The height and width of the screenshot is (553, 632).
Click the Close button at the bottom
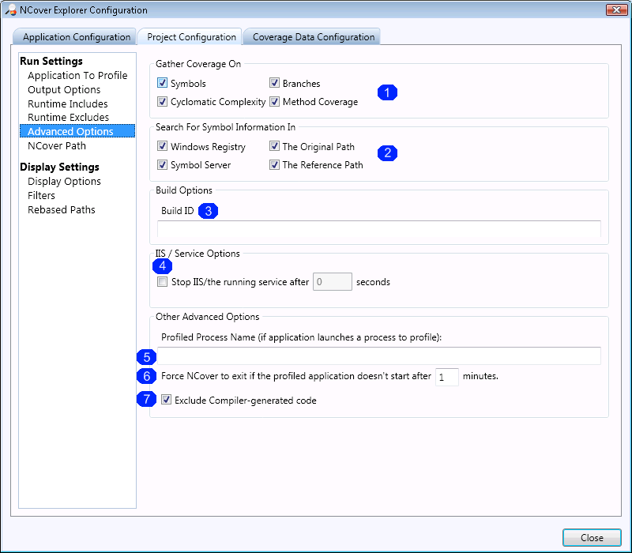tap(592, 538)
